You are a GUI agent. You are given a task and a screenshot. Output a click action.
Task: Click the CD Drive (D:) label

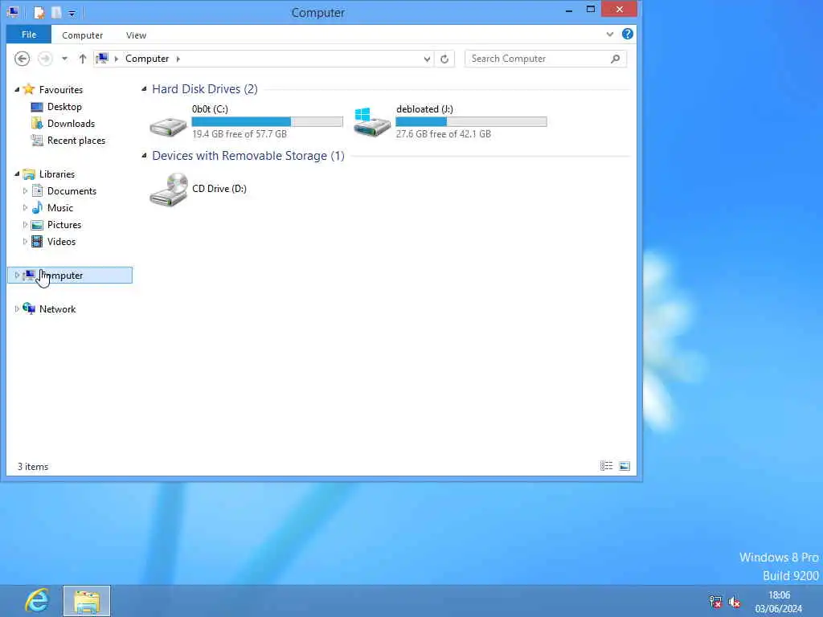[x=219, y=188]
